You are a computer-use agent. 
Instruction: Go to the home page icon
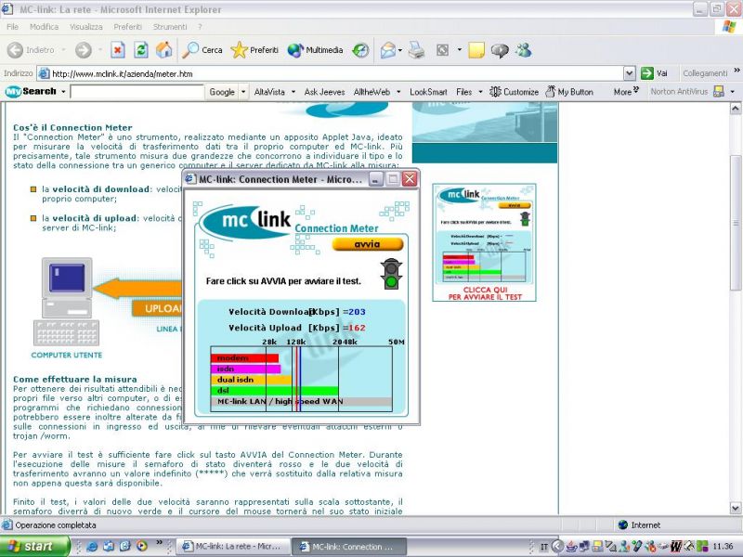pyautogui.click(x=164, y=50)
